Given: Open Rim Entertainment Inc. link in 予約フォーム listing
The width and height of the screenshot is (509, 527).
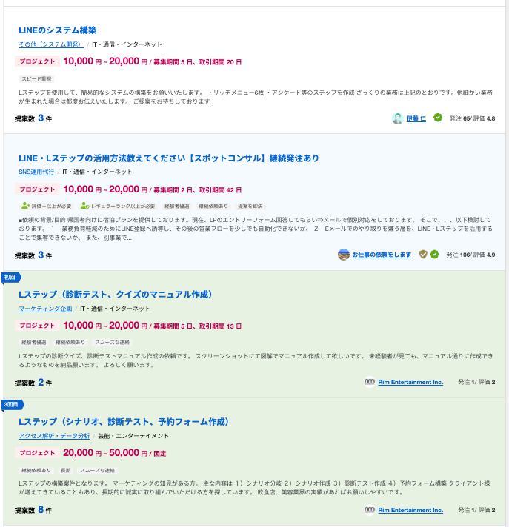Looking at the screenshot, I should click(410, 510).
